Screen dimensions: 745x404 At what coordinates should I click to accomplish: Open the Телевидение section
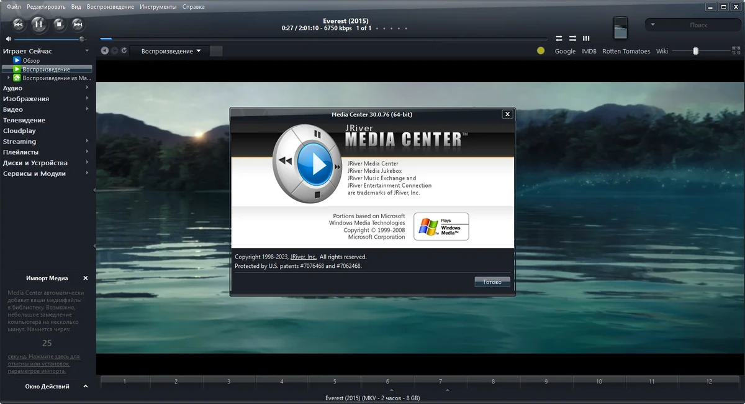coord(24,120)
